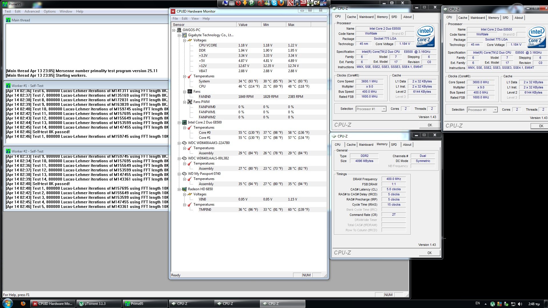Open the orange down-arrow downloader dock icon
The image size is (548, 308).
245,3
